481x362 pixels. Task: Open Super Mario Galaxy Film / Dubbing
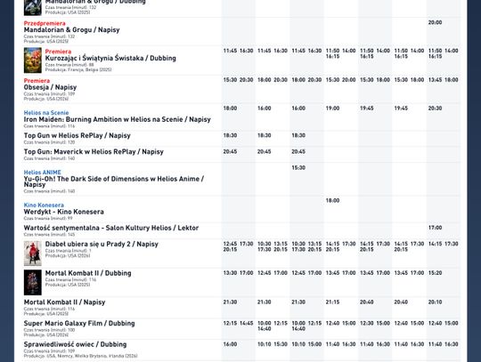(79, 323)
